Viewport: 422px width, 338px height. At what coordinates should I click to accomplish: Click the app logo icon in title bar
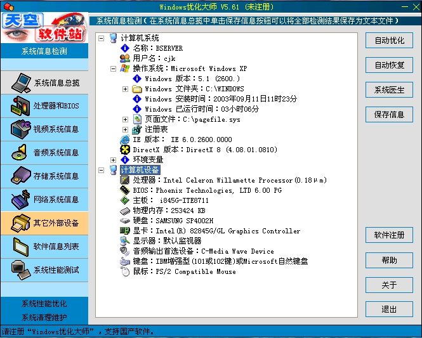pos(9,7)
